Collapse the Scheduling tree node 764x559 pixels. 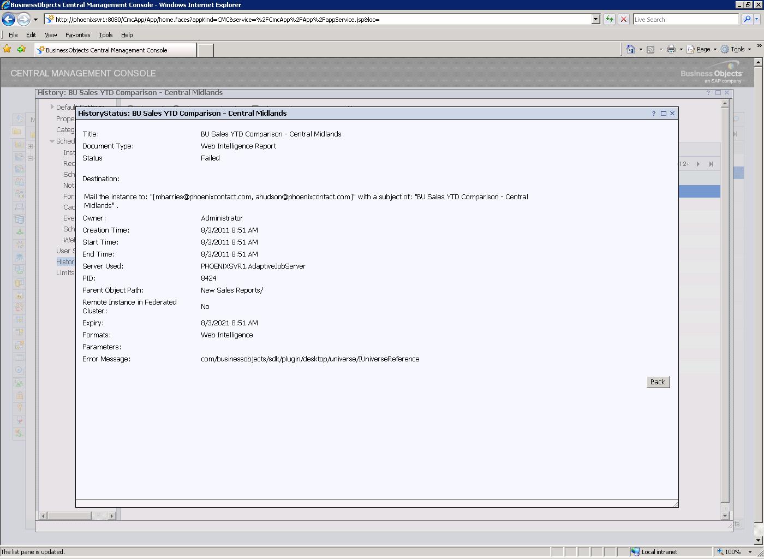pyautogui.click(x=51, y=141)
